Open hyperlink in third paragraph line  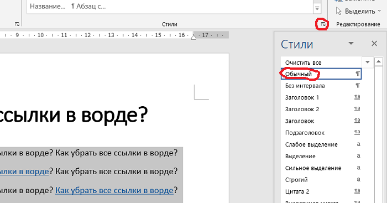pos(114,190)
